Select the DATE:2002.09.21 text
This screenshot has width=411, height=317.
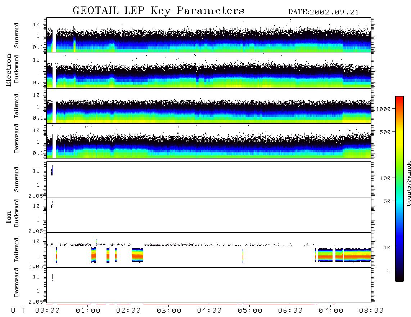[x=323, y=12]
